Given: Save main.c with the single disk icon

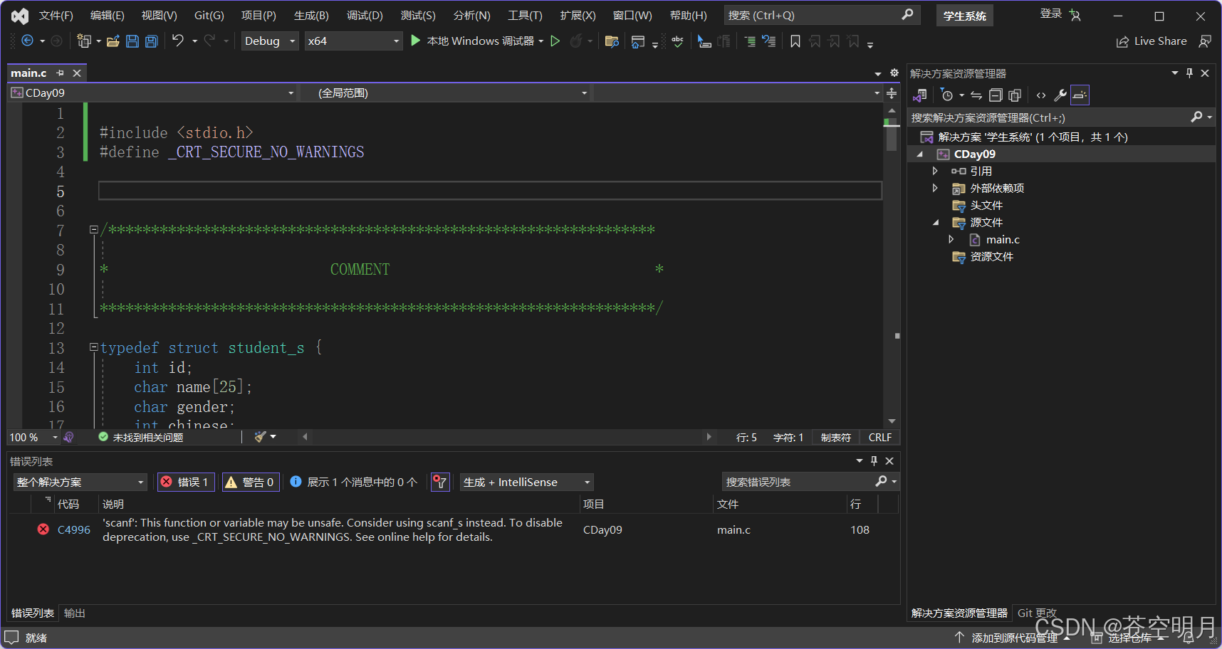Looking at the screenshot, I should coord(132,41).
